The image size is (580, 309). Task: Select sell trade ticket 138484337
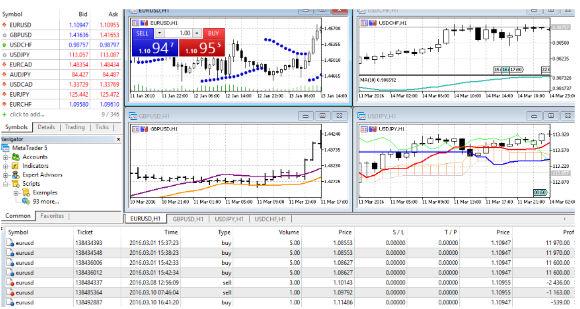[x=290, y=283]
